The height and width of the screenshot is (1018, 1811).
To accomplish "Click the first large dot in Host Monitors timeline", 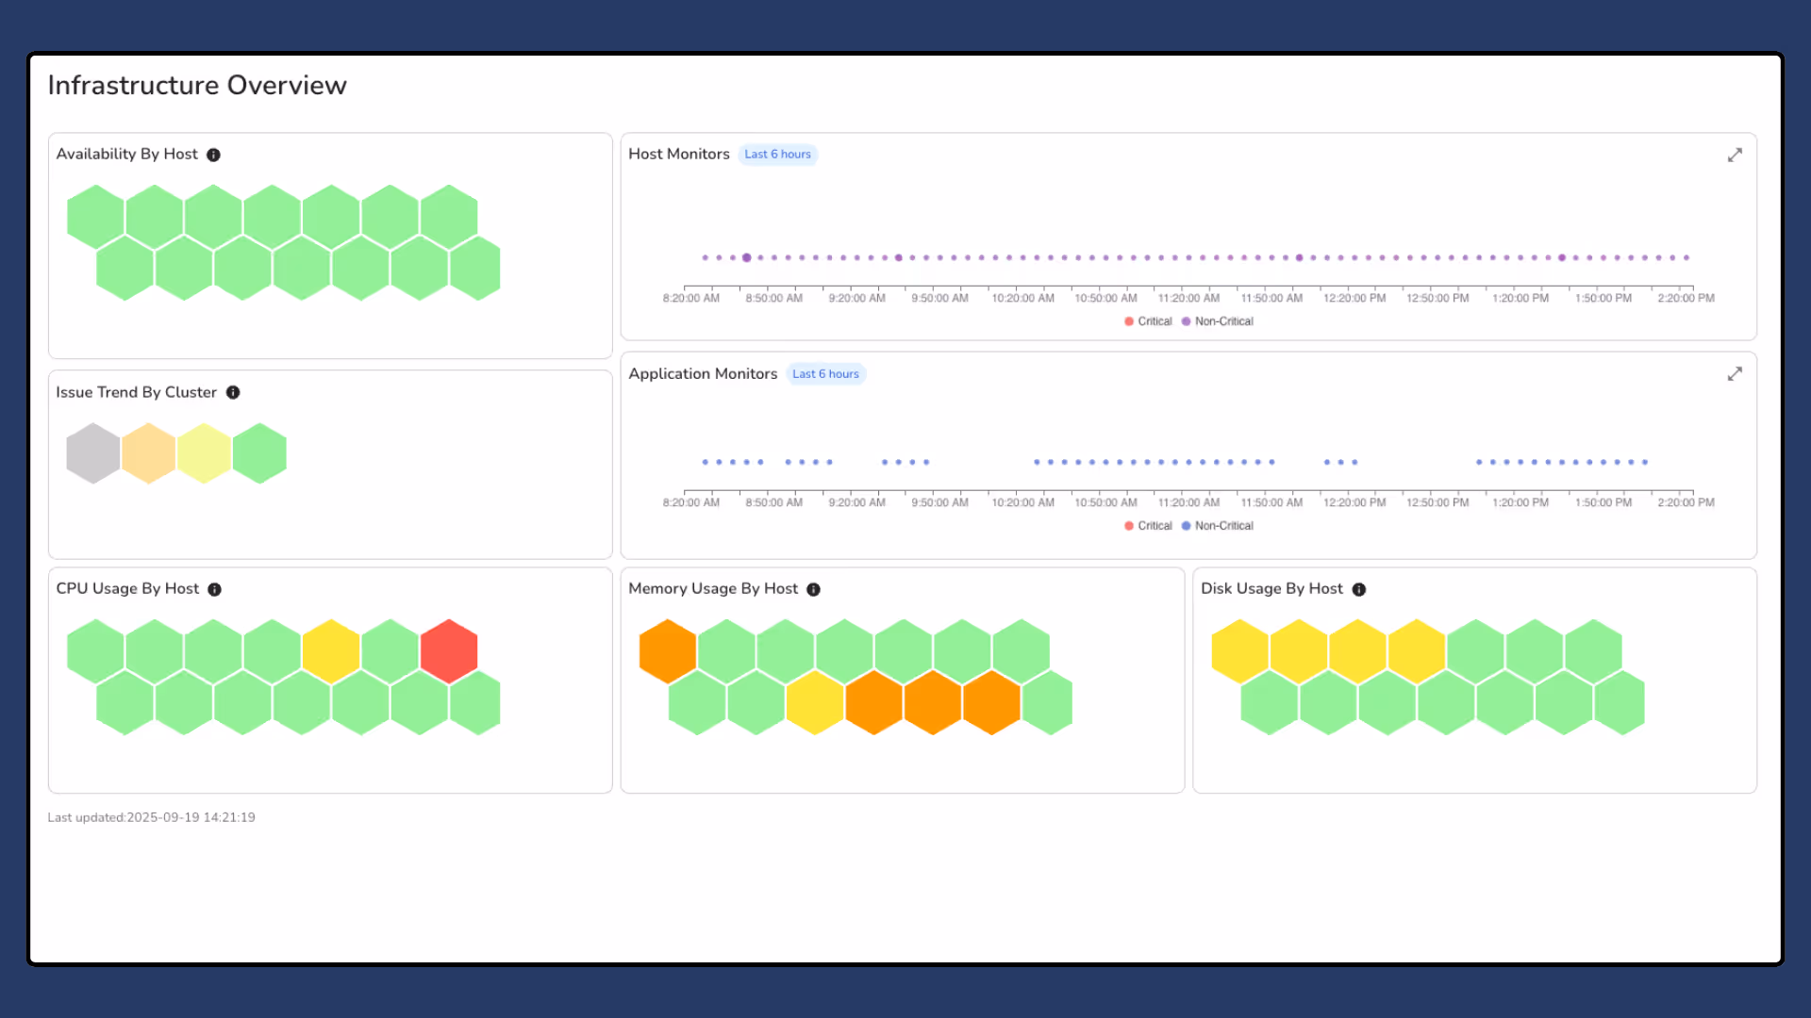I will point(746,257).
